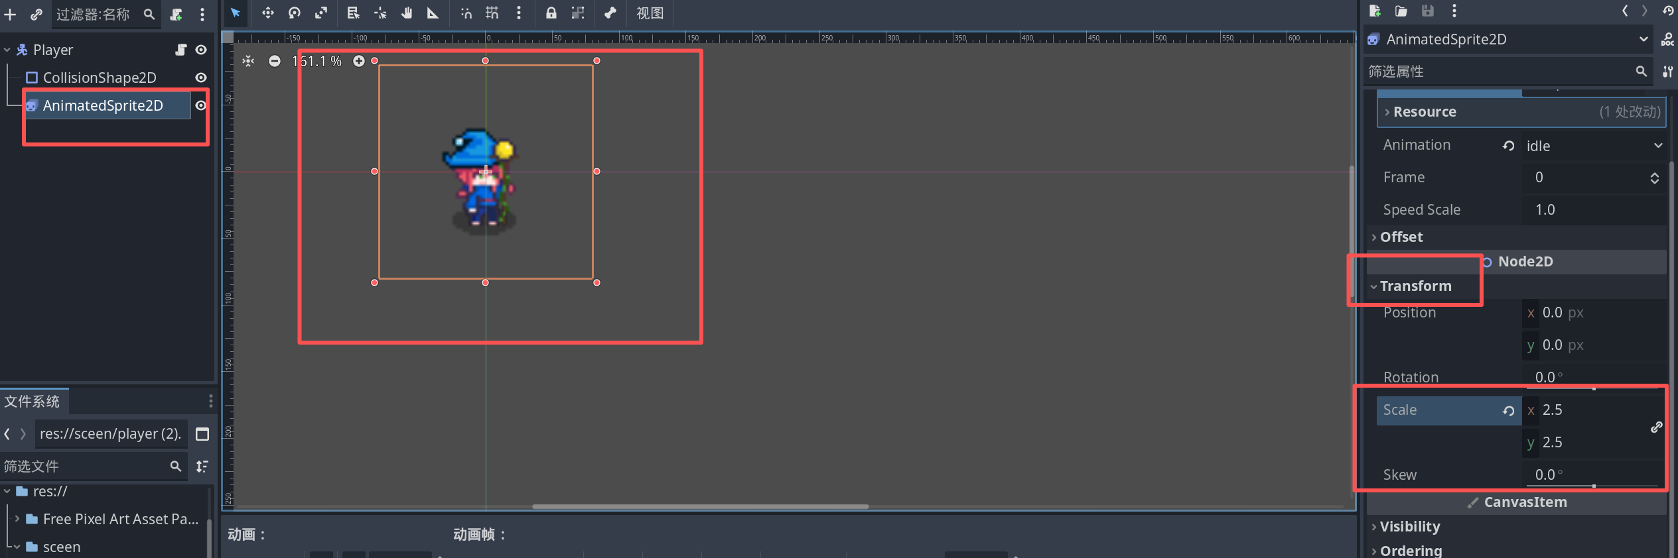This screenshot has height=558, width=1678.
Task: Open AnimatedSprite2D object dropdown in inspector
Action: 1507,39
